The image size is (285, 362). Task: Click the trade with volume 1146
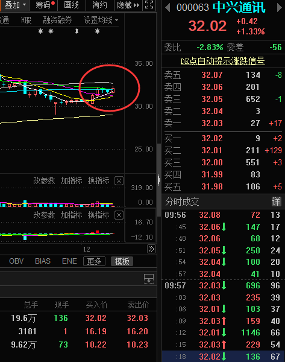223,332
